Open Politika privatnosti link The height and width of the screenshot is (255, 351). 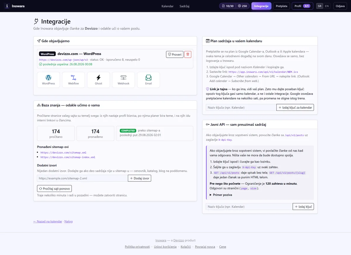tap(137, 247)
